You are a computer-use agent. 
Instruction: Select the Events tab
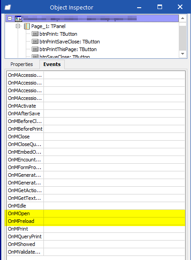click(52, 64)
